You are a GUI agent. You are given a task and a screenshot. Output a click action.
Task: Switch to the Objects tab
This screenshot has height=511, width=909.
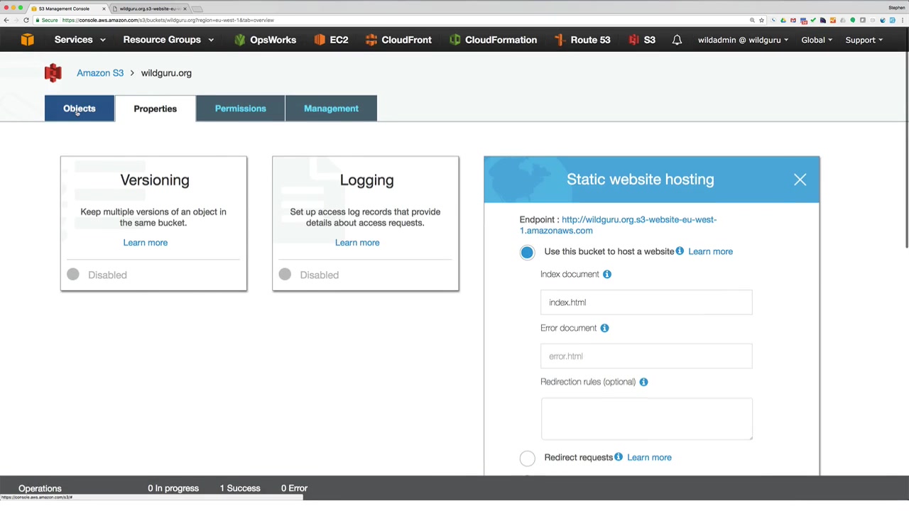[x=80, y=109]
